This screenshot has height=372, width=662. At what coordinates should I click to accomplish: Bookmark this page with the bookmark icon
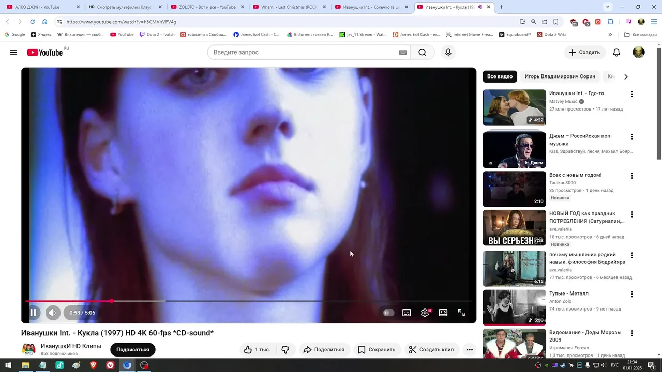click(556, 22)
